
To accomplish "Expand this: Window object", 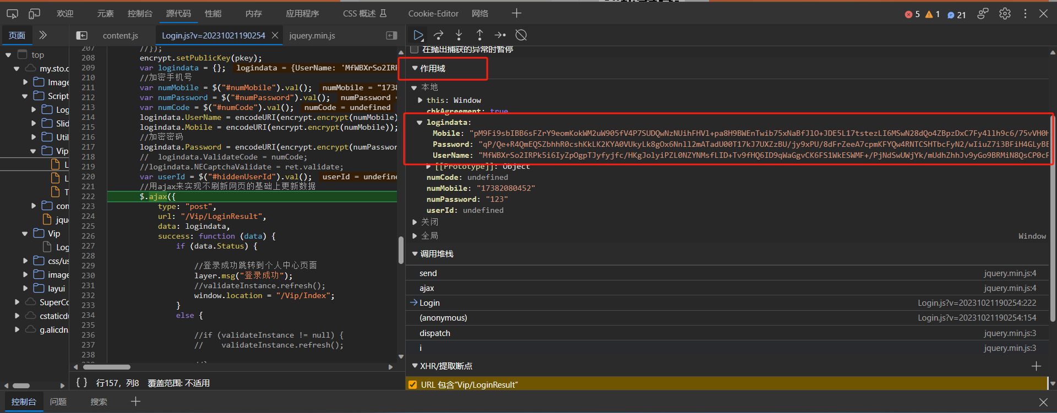I will pyautogui.click(x=420, y=100).
